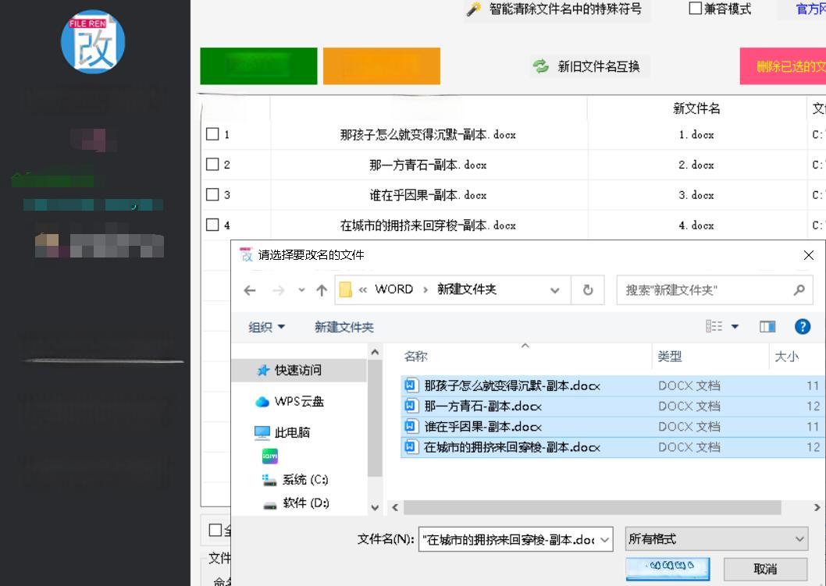Click the search magnifier icon
The height and width of the screenshot is (586, 826).
[799, 290]
